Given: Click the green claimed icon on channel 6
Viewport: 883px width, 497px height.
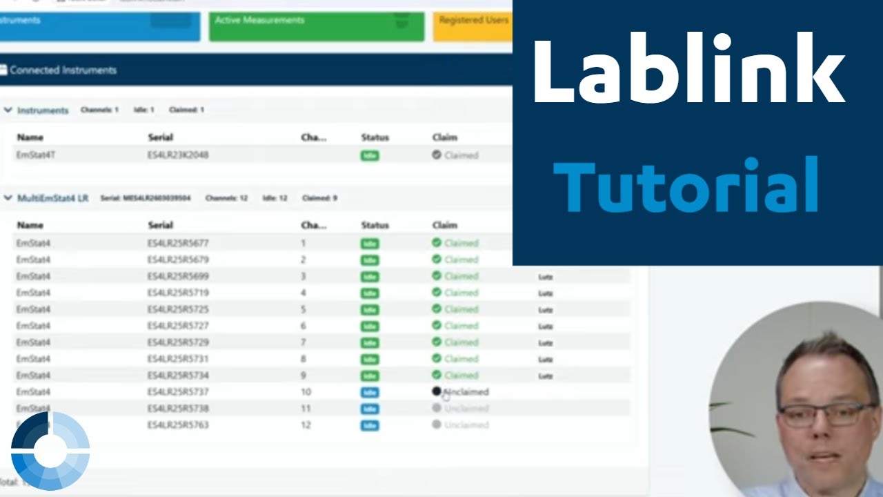Looking at the screenshot, I should click(x=437, y=326).
